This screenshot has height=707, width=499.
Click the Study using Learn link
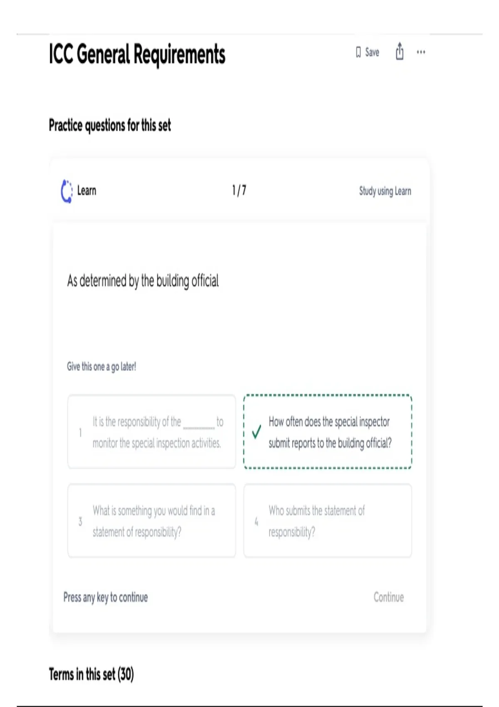tap(385, 191)
